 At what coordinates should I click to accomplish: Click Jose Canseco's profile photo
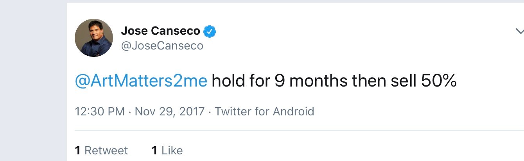pyautogui.click(x=94, y=38)
